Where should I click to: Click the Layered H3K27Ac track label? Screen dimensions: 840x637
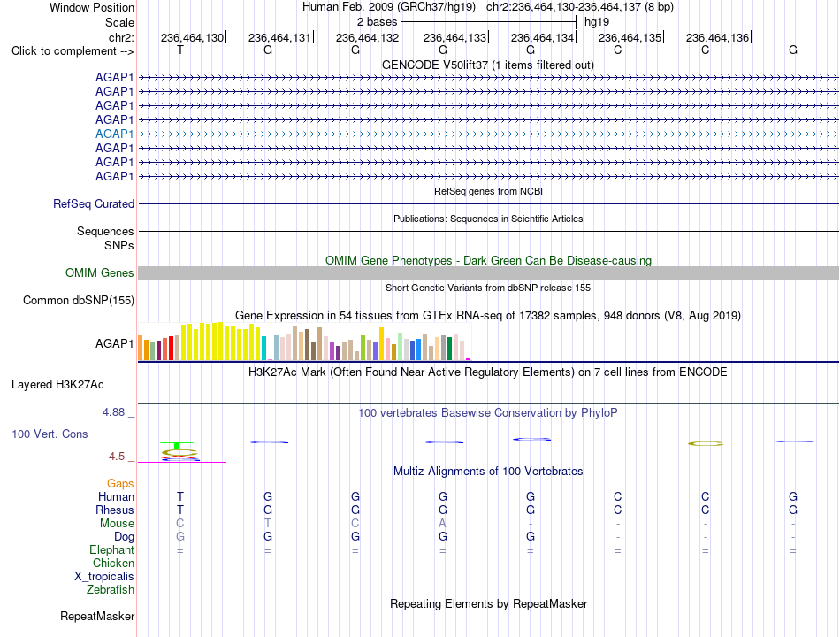[x=57, y=385]
